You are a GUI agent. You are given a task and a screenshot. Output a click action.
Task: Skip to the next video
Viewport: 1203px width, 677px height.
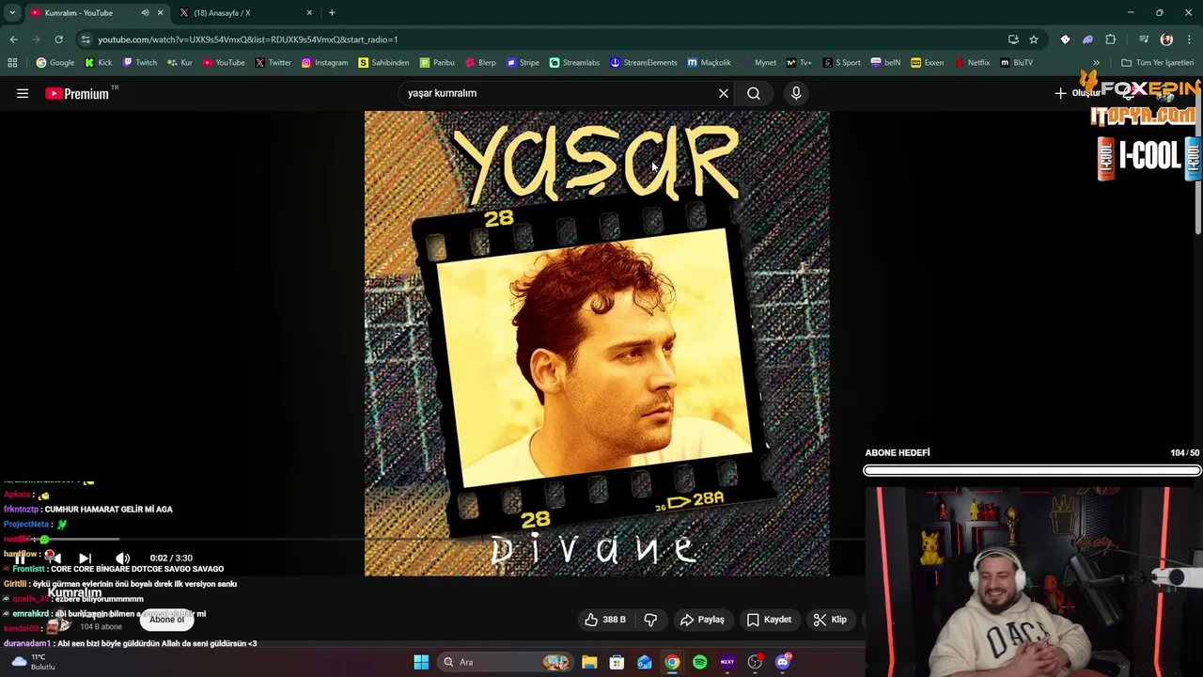[85, 558]
